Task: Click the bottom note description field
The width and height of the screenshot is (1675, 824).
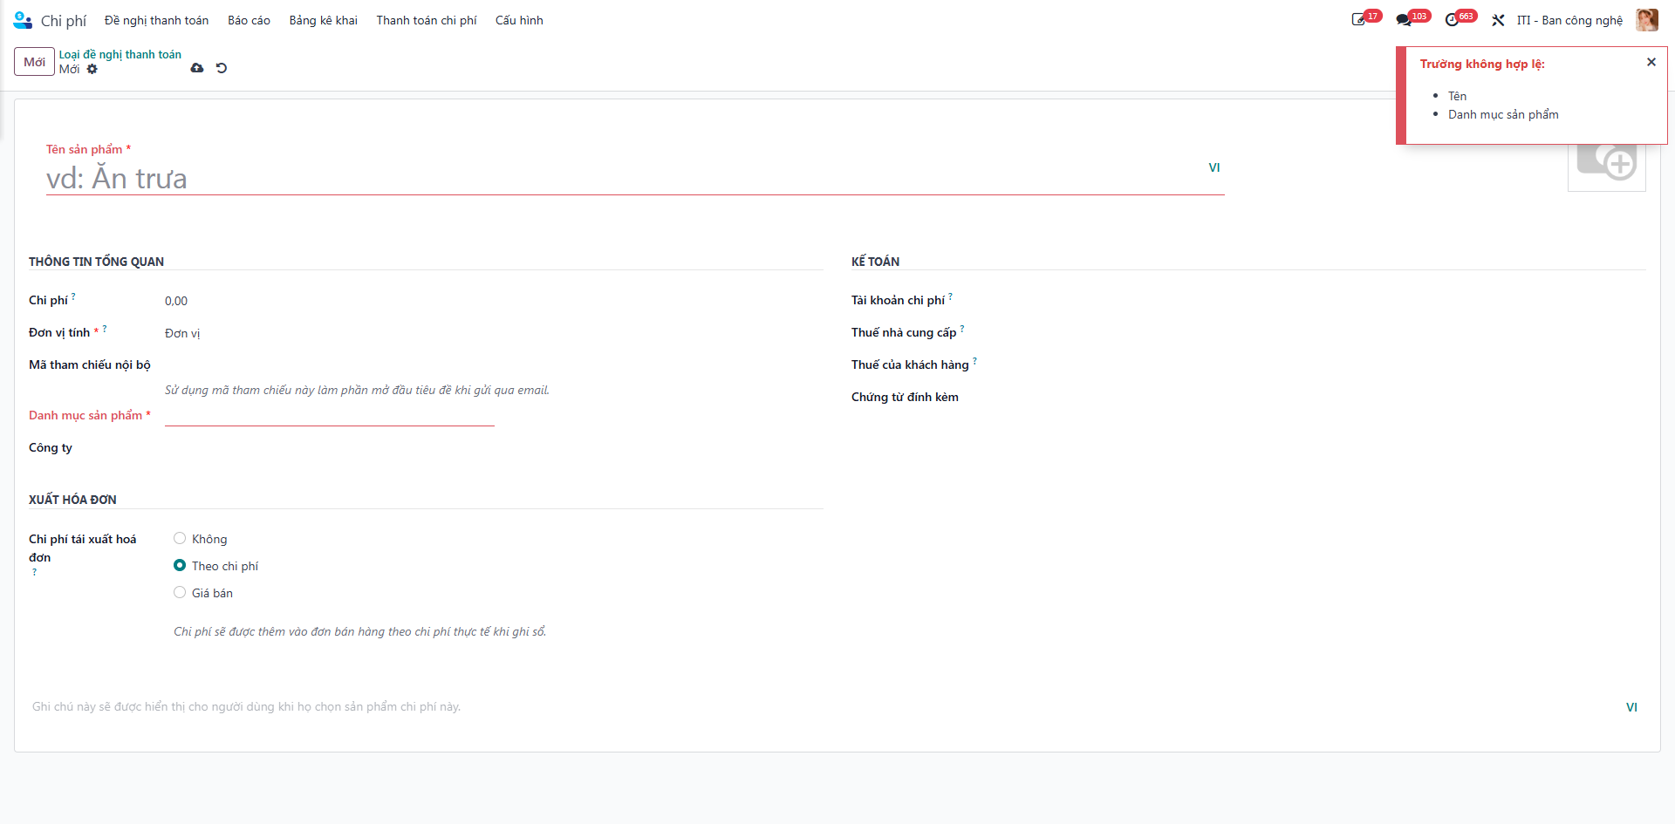Action: (x=824, y=707)
